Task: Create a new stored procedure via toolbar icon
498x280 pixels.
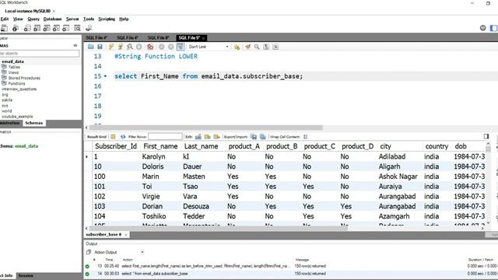Action: 56,28
